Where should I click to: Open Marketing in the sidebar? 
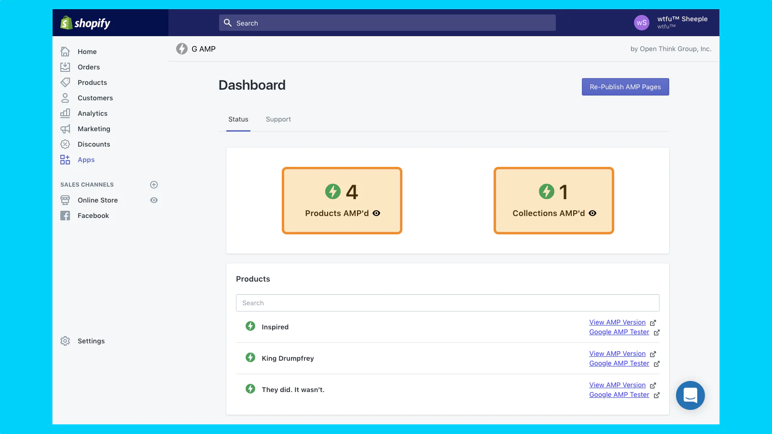pyautogui.click(x=94, y=129)
